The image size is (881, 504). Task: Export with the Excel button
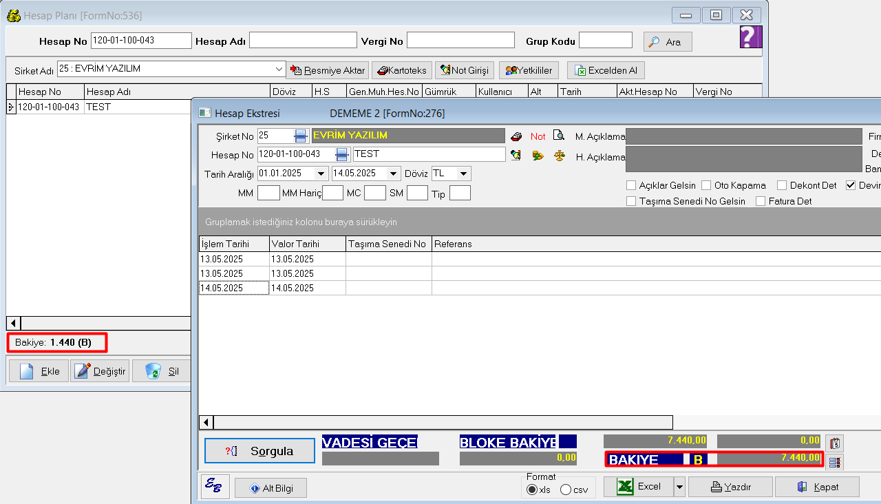pos(638,487)
